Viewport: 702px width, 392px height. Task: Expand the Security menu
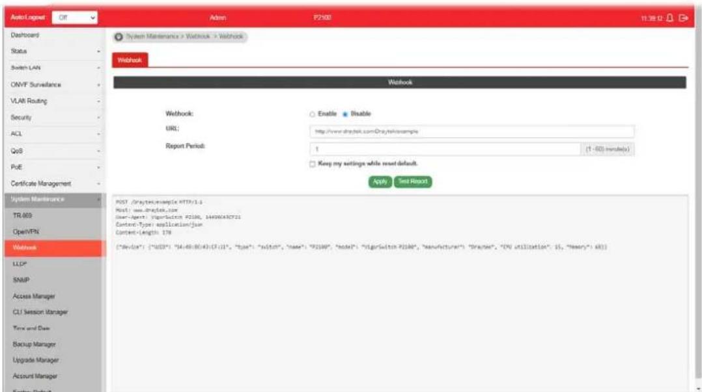click(55, 118)
